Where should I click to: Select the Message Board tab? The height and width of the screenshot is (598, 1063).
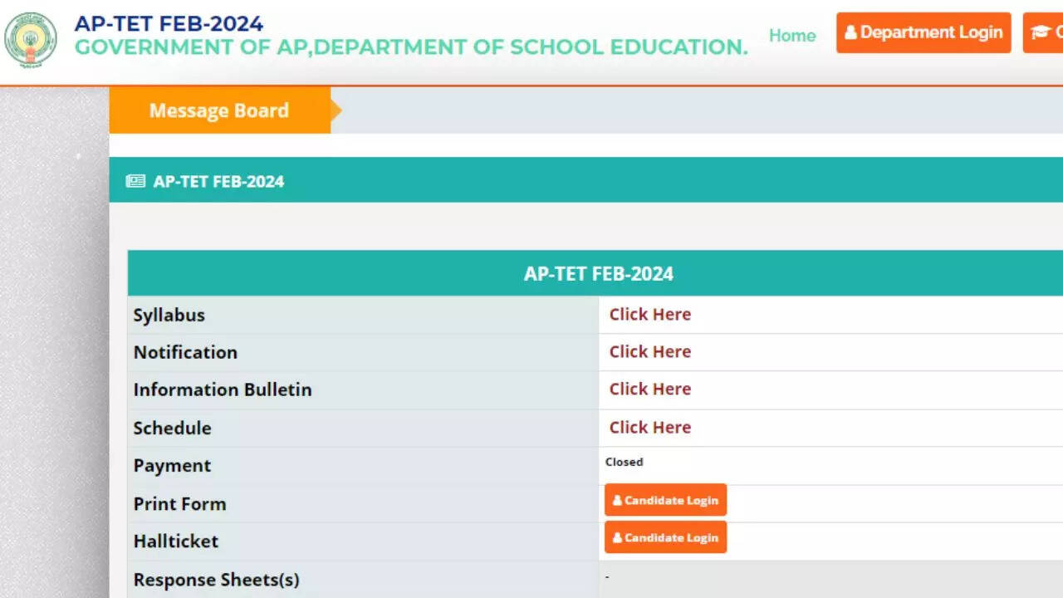click(x=219, y=110)
